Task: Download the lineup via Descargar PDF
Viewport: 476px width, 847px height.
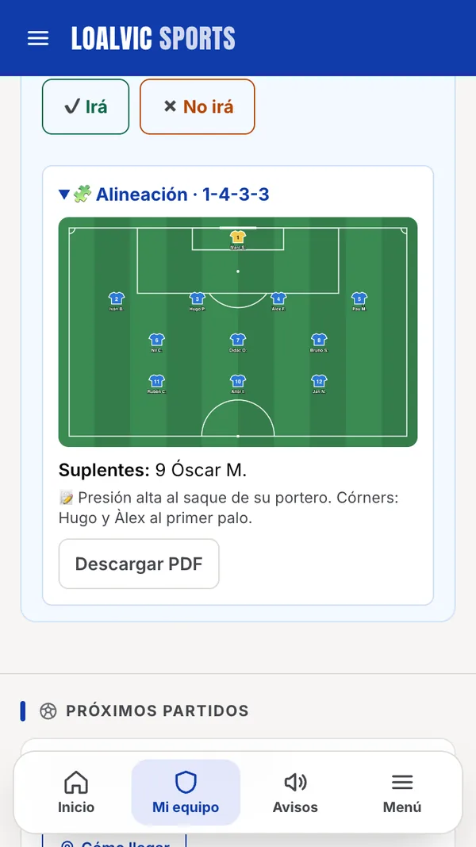Action: pos(139,564)
